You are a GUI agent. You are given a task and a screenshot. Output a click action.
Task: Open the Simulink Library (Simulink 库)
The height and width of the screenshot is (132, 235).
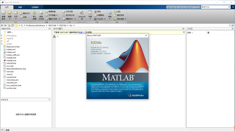point(82,14)
